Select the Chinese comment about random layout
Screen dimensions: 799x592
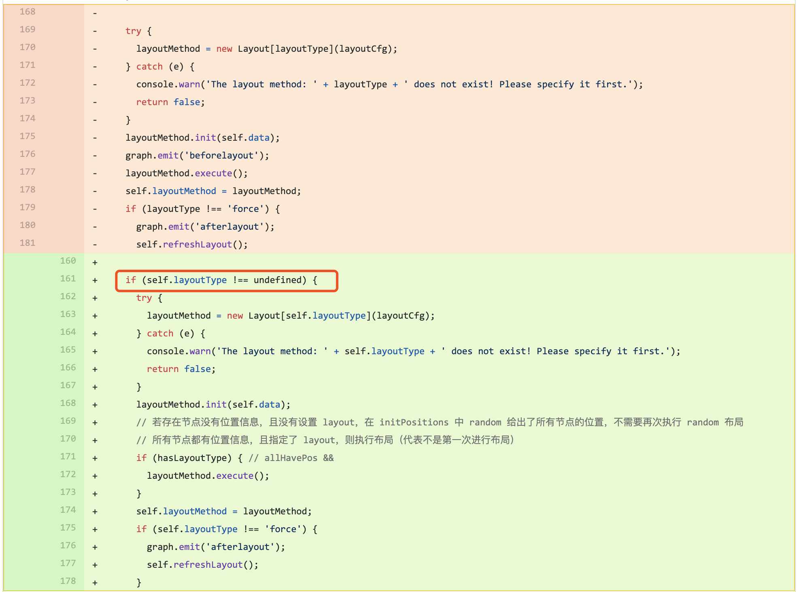(x=405, y=422)
